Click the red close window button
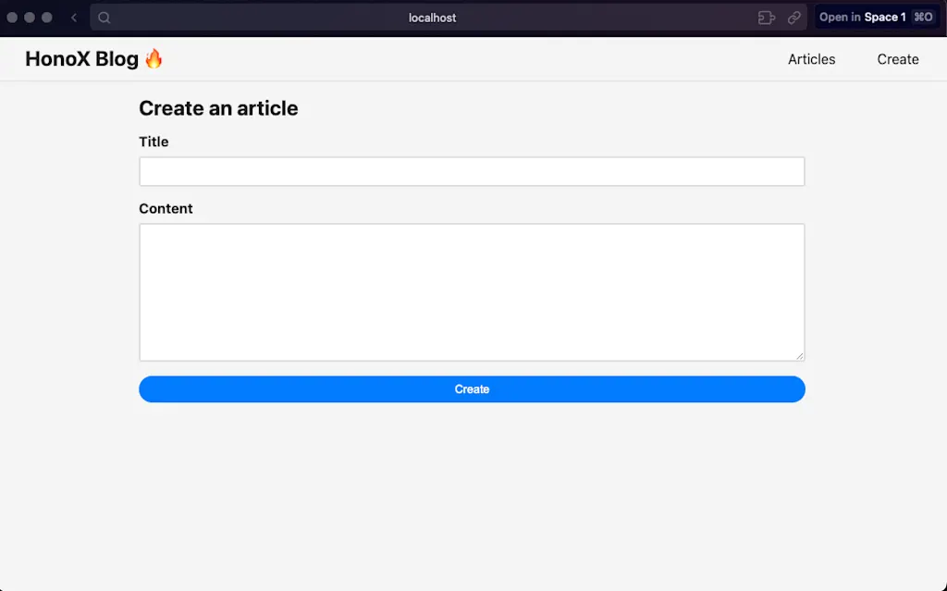 point(12,18)
